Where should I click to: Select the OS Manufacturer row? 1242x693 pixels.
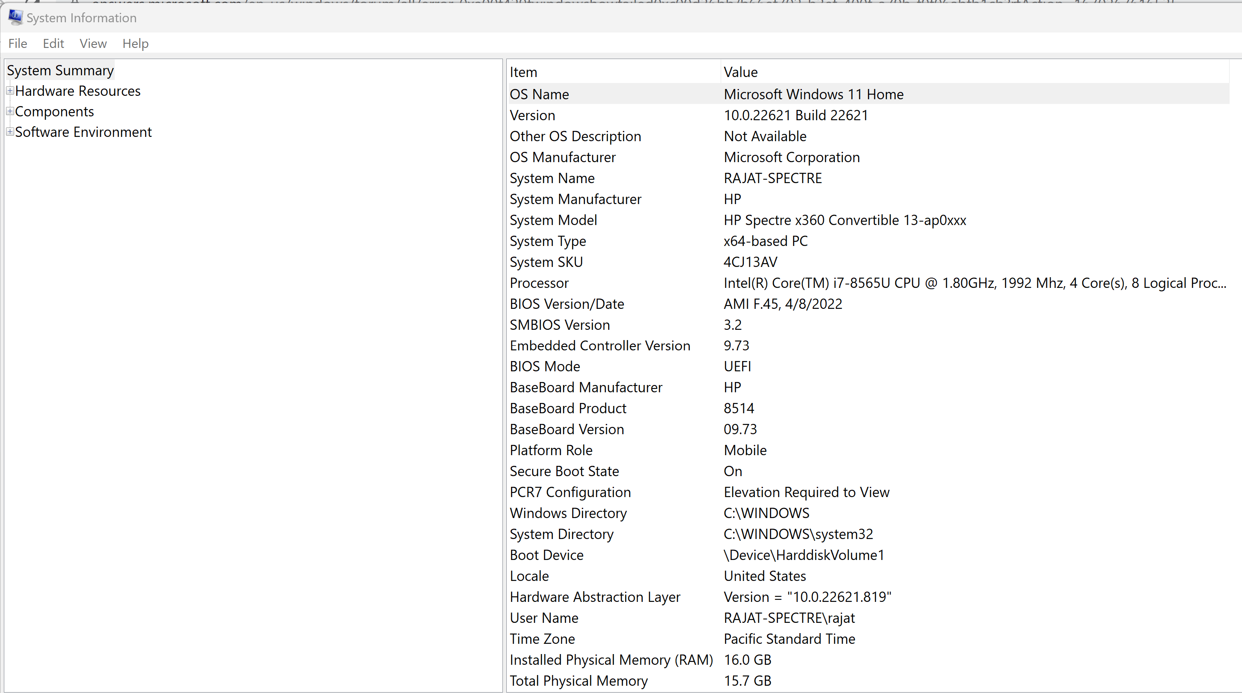(x=868, y=157)
